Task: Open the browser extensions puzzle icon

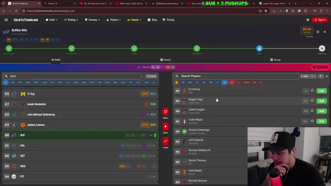Action: (x=306, y=11)
